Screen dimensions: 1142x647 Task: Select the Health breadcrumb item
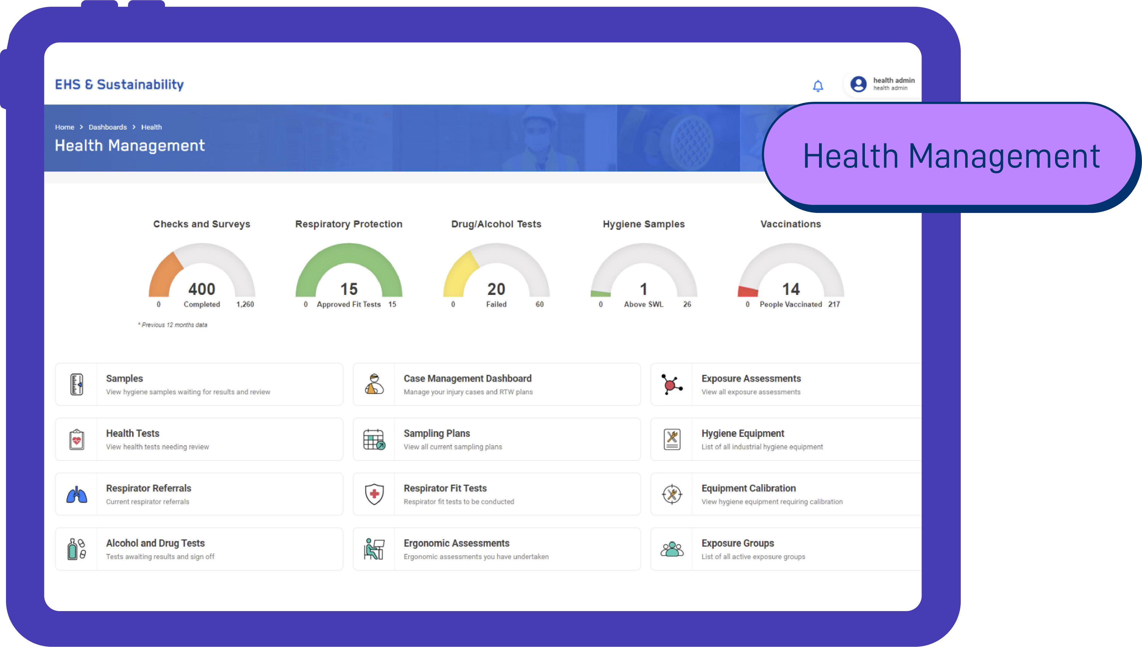pos(152,127)
